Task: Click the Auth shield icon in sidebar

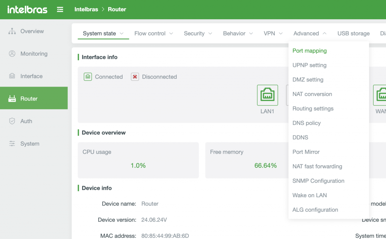Action: (x=12, y=121)
